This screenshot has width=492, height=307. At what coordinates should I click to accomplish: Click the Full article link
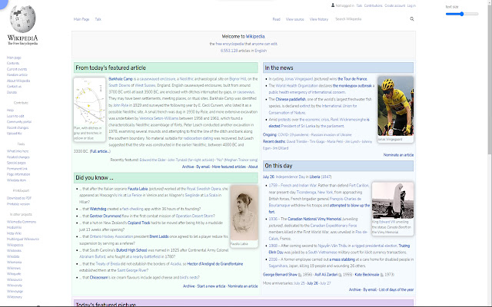coord(100,151)
